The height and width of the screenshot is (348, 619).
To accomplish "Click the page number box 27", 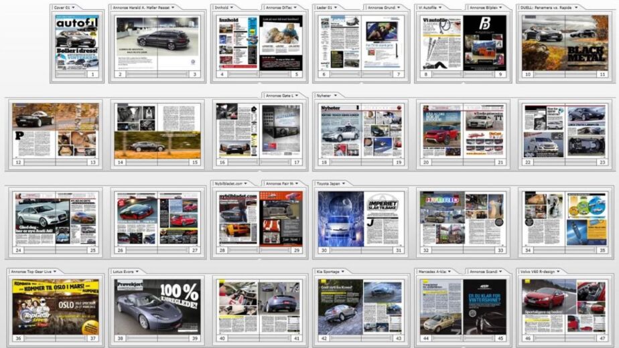I will (x=195, y=250).
